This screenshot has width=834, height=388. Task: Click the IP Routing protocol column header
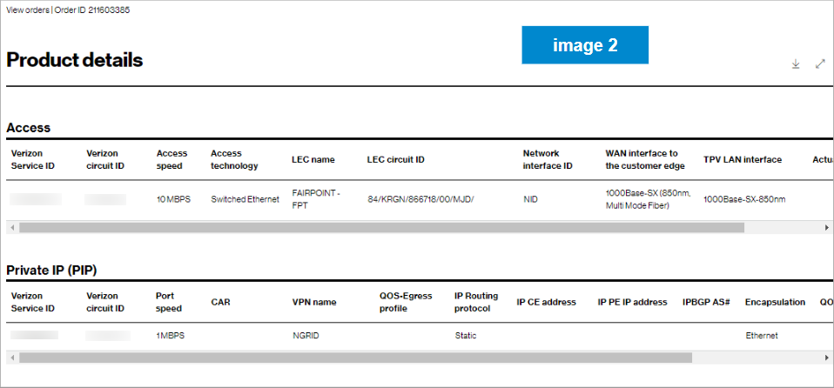pos(476,302)
